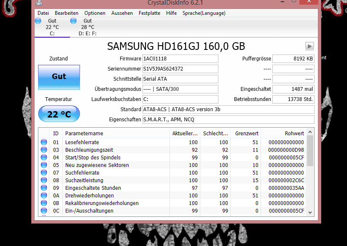The height and width of the screenshot is (246, 347).
Task: Open the Sprache(Language) menu
Action: tap(204, 13)
